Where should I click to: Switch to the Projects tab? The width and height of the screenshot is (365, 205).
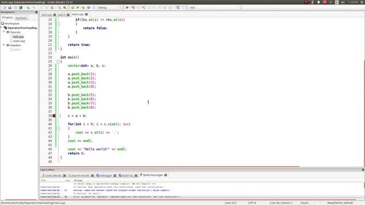tap(7, 18)
